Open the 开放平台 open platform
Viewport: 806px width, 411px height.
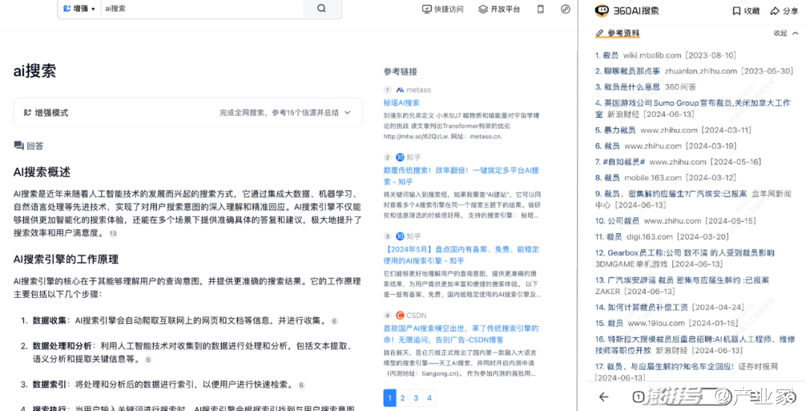click(x=483, y=10)
